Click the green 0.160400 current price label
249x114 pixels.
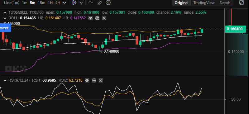tap(235, 29)
